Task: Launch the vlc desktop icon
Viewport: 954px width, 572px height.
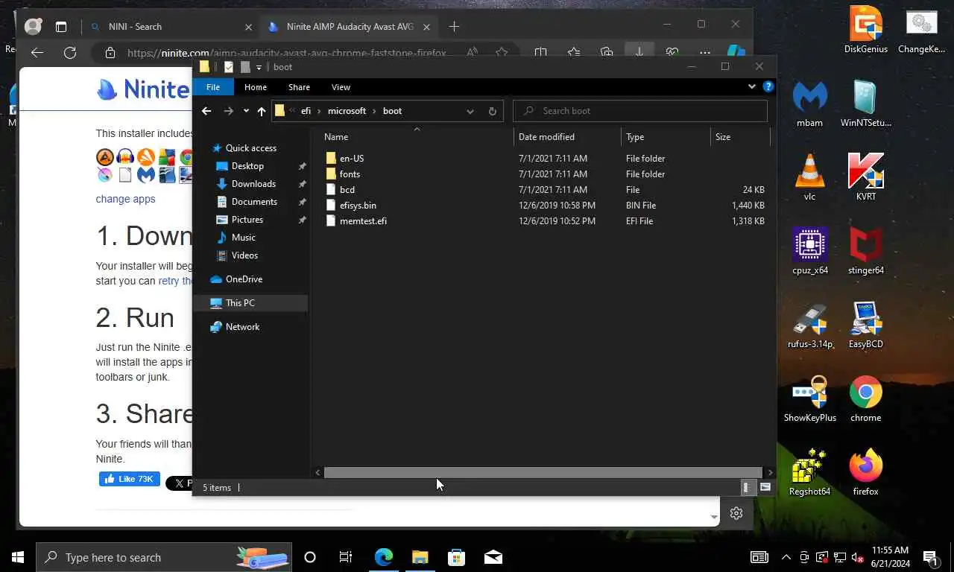Action: click(809, 177)
